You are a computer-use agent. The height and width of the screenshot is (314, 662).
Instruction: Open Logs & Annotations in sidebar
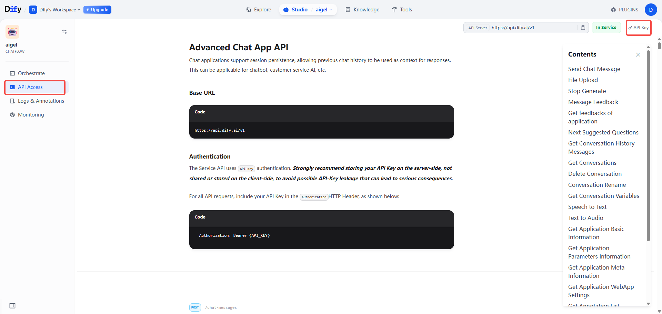click(x=41, y=101)
